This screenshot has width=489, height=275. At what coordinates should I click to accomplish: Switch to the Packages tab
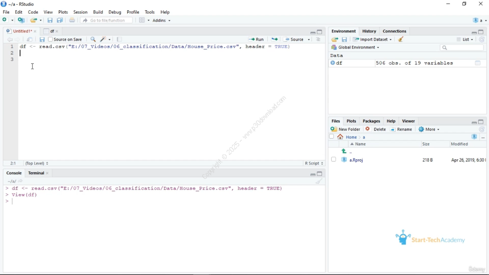[371, 121]
